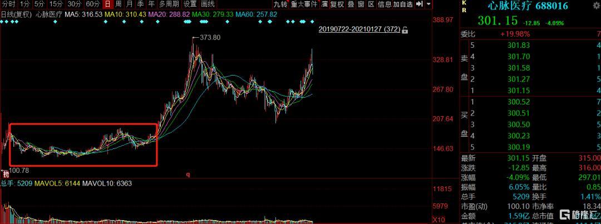Open the 信息 information panel

coord(385,4)
